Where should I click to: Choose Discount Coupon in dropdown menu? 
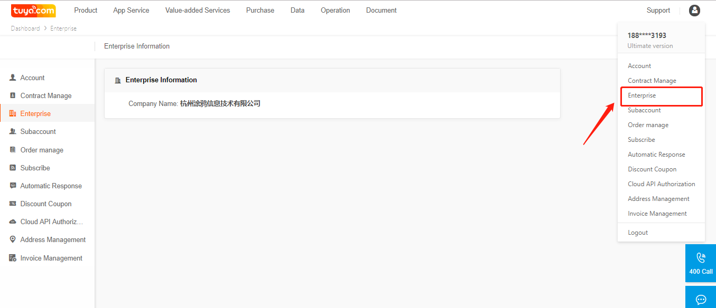point(652,169)
